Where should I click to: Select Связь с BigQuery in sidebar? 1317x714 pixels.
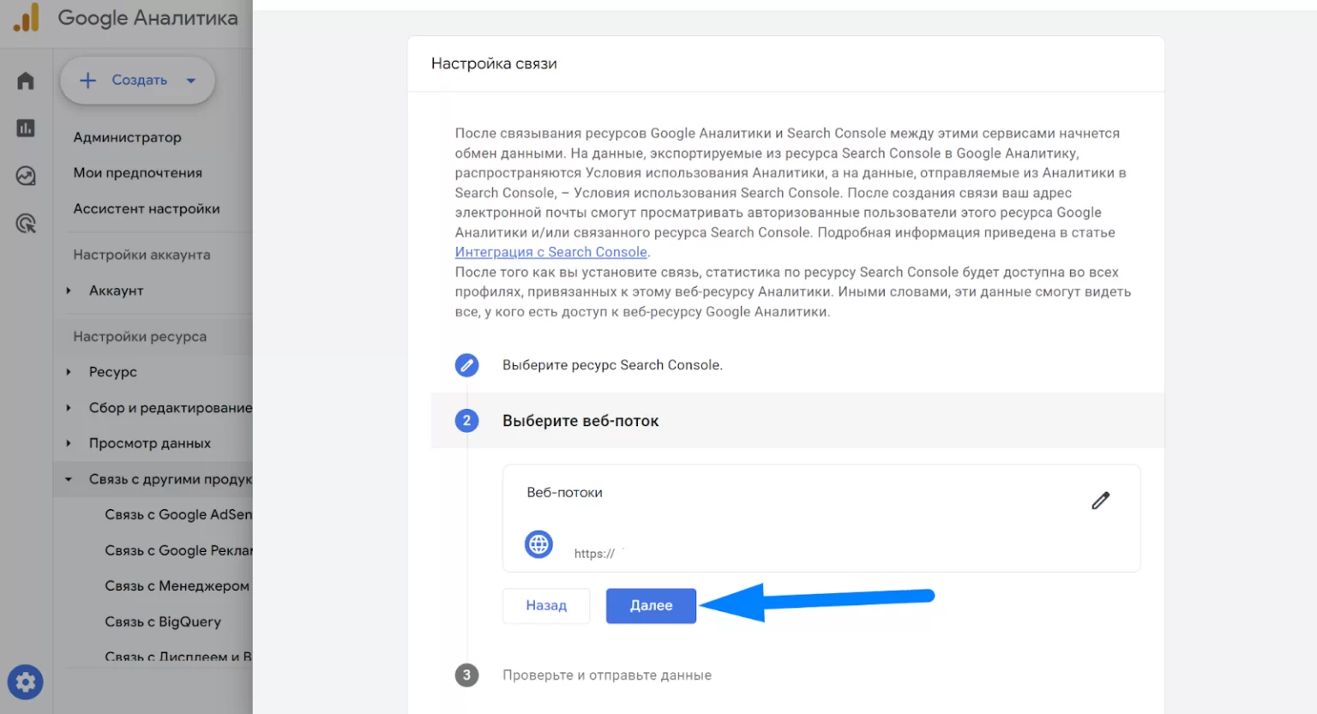coord(162,621)
